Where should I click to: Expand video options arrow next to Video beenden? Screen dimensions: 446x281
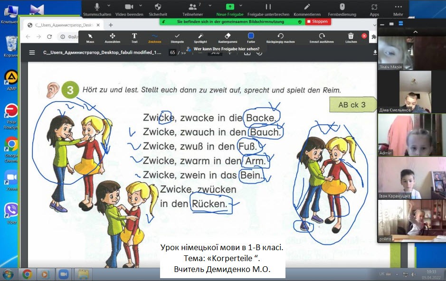pyautogui.click(x=141, y=6)
